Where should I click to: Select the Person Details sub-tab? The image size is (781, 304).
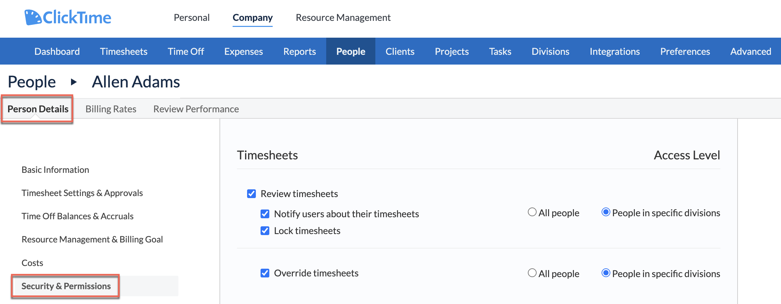pyautogui.click(x=38, y=109)
